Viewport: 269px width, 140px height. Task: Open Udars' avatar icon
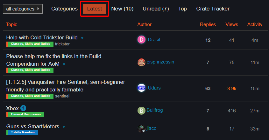pyautogui.click(x=141, y=88)
